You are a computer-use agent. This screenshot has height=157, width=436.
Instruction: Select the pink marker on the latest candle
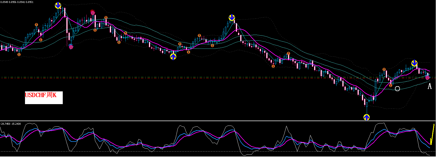point(428,78)
